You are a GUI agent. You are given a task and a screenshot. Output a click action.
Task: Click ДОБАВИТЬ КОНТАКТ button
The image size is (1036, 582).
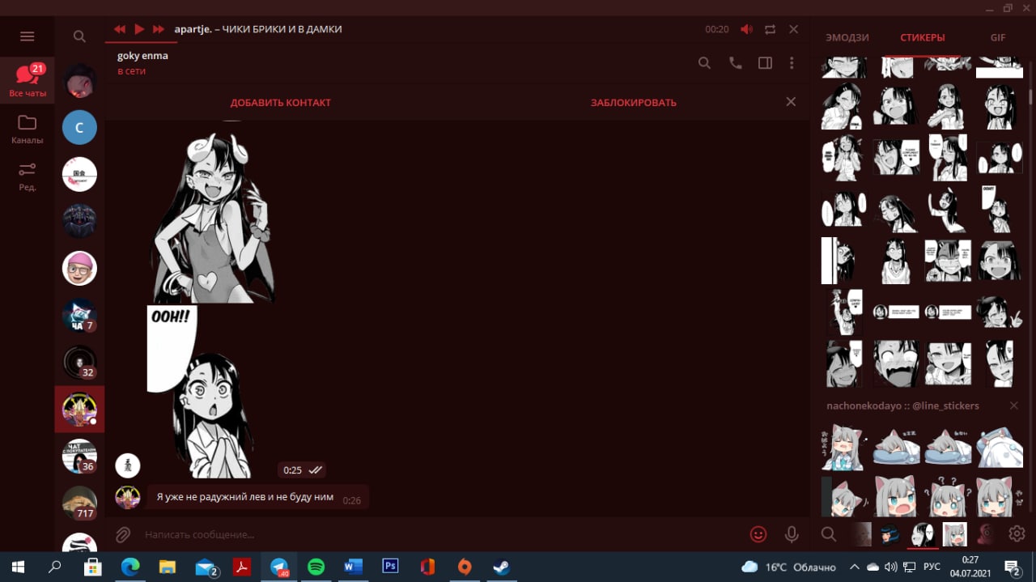click(x=281, y=103)
